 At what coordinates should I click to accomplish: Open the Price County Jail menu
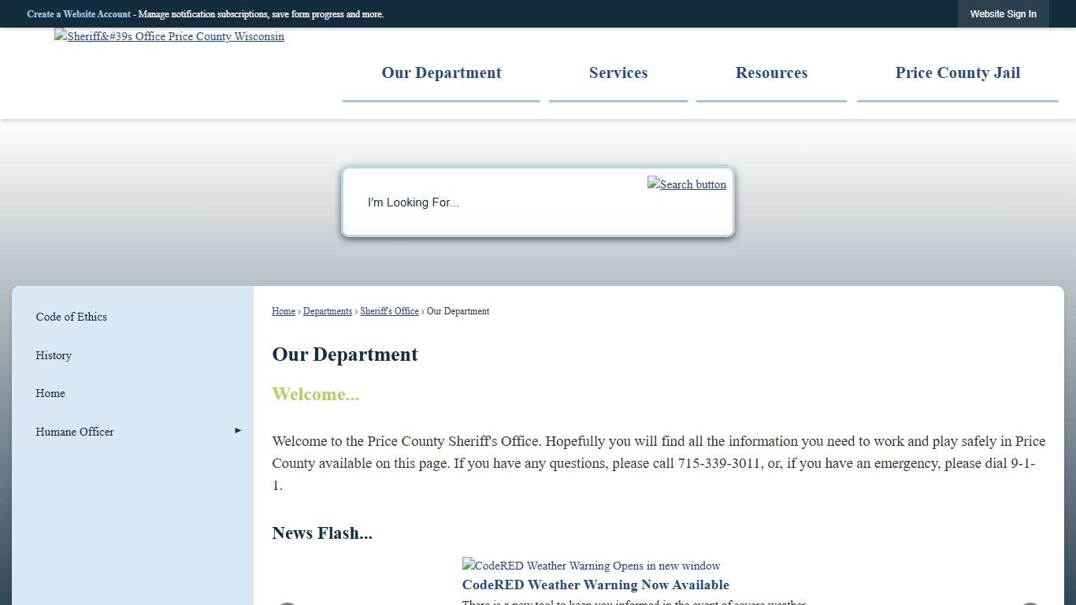957,72
